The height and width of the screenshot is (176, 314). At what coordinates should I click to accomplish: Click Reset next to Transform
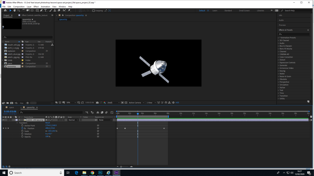pyautogui.click(x=48, y=123)
